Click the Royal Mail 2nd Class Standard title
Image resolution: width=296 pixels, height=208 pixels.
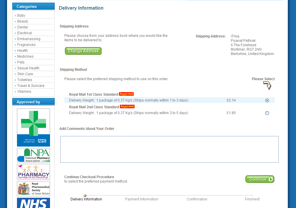coord(94,107)
